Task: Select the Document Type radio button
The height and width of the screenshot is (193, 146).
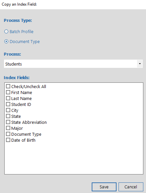Action: [x=6, y=41]
